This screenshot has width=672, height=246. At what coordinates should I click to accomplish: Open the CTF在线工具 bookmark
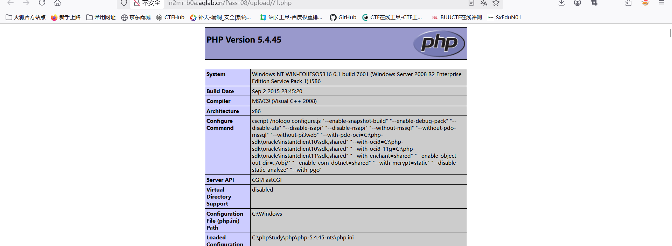coord(392,17)
